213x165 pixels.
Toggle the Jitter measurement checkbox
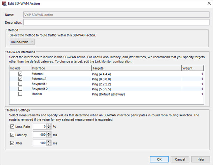tap(13, 143)
